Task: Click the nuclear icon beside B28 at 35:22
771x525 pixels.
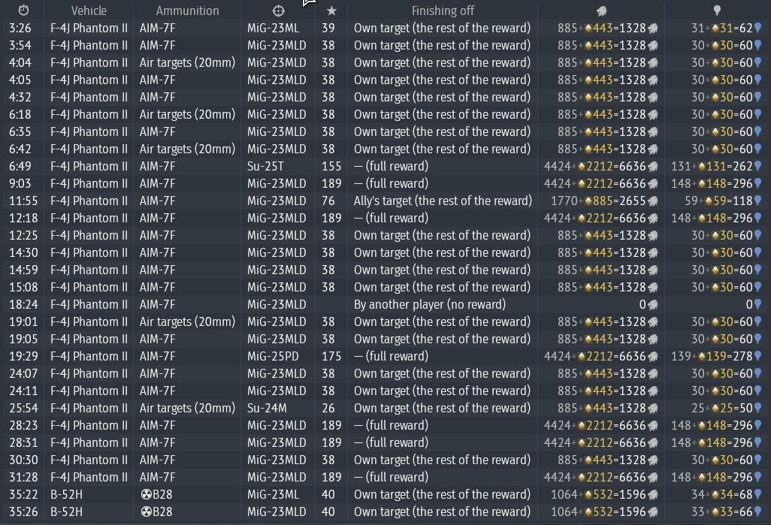Action: 146,494
